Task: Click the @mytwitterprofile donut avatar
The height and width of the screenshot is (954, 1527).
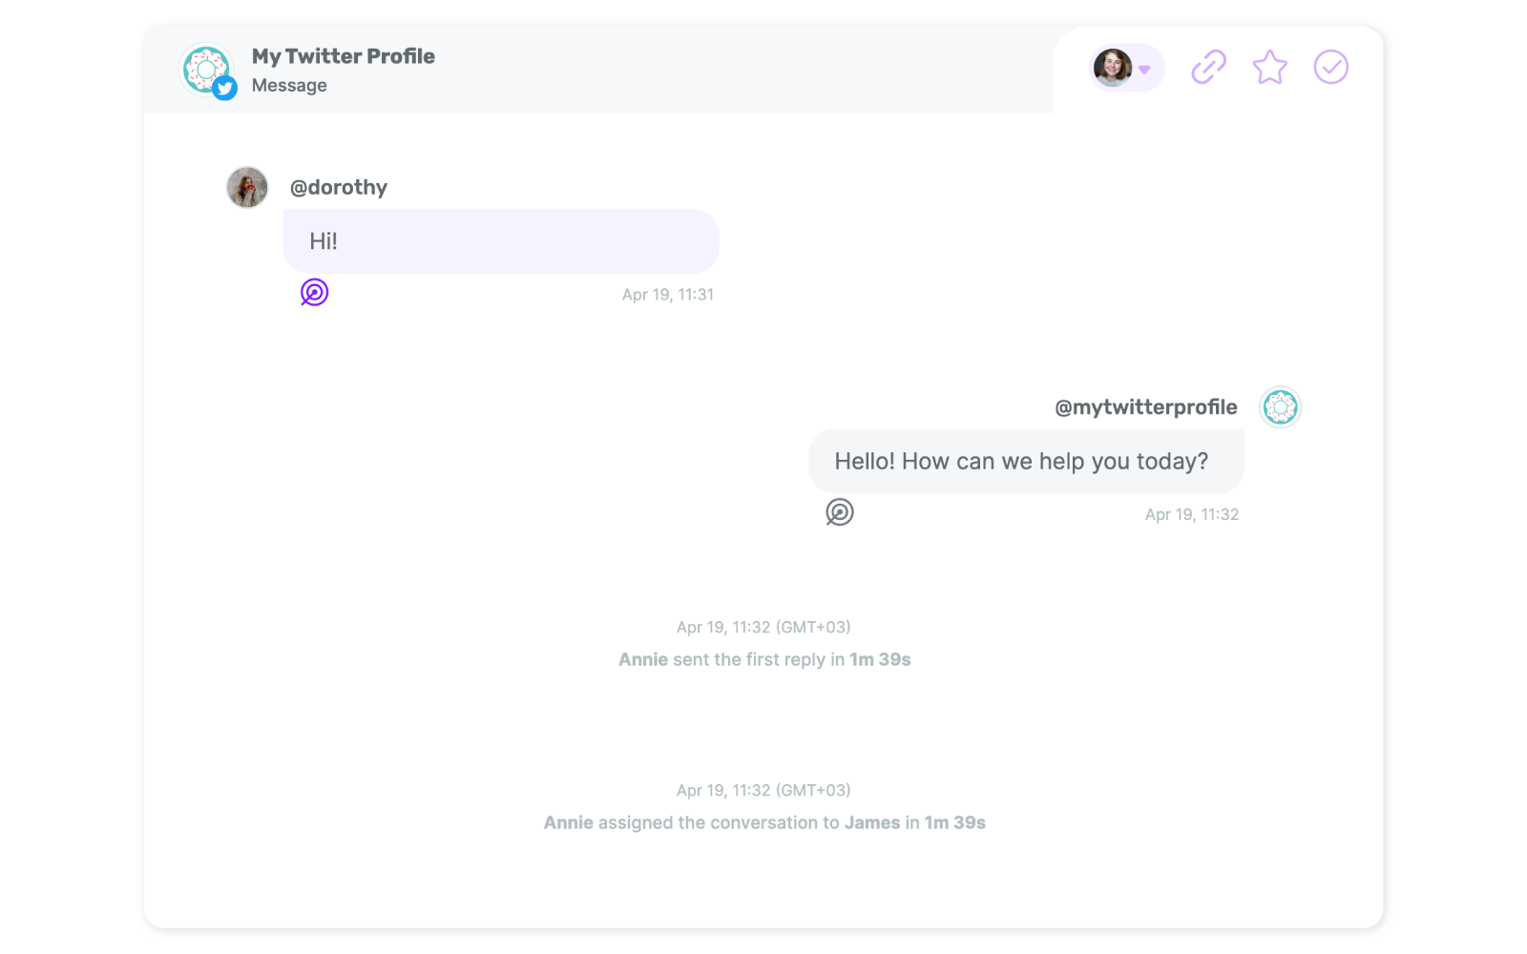Action: 1280,407
